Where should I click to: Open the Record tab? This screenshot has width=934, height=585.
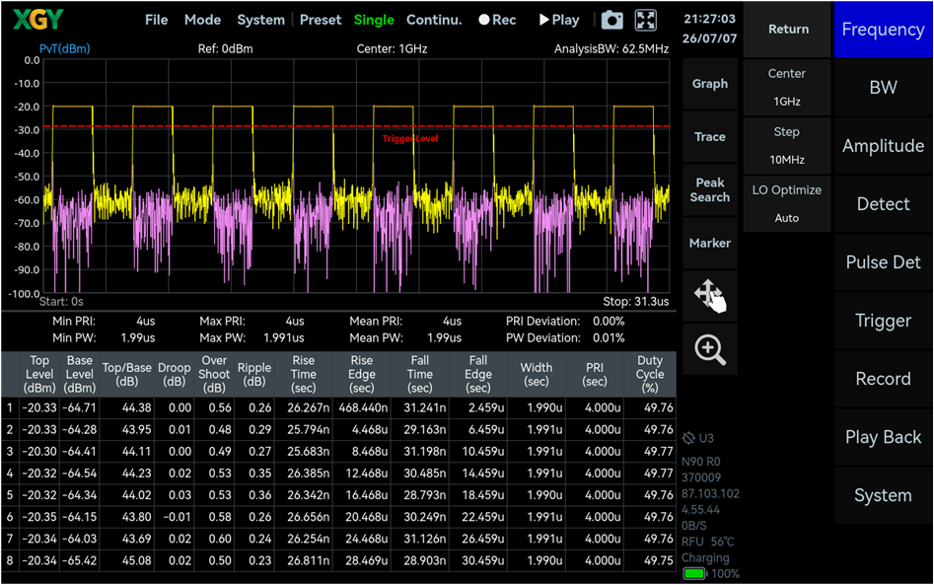(883, 379)
